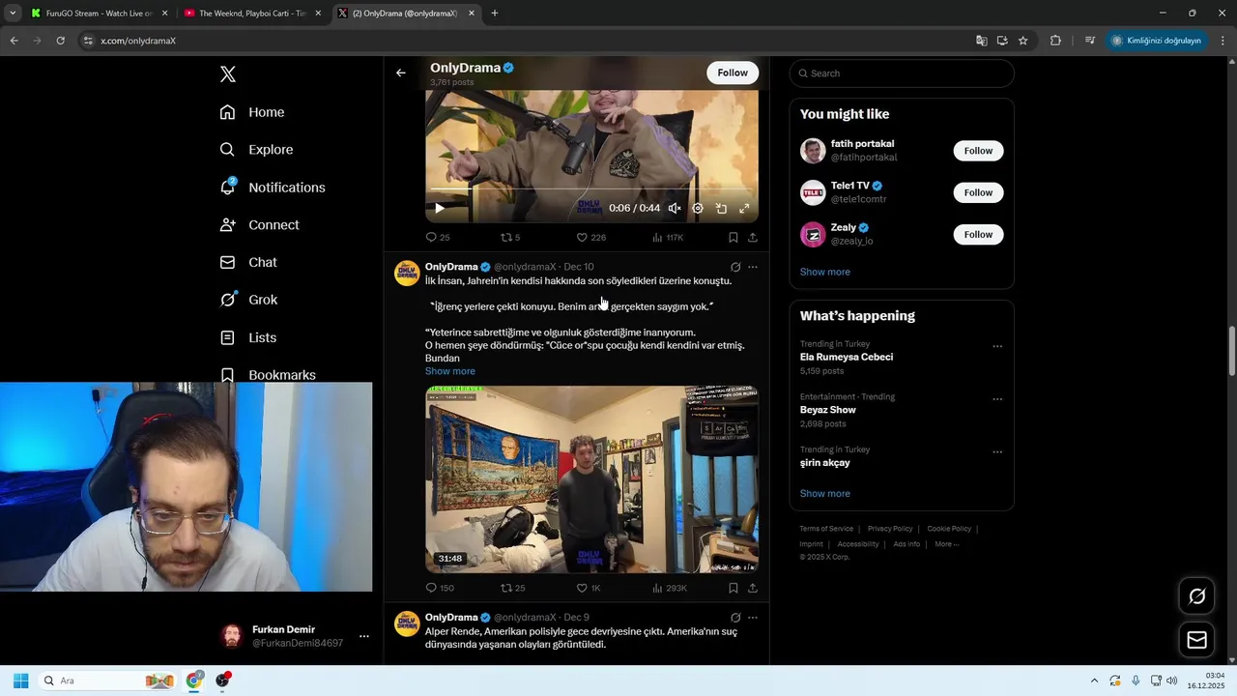Open Chrome from the taskbar
The width and height of the screenshot is (1237, 696).
[194, 681]
